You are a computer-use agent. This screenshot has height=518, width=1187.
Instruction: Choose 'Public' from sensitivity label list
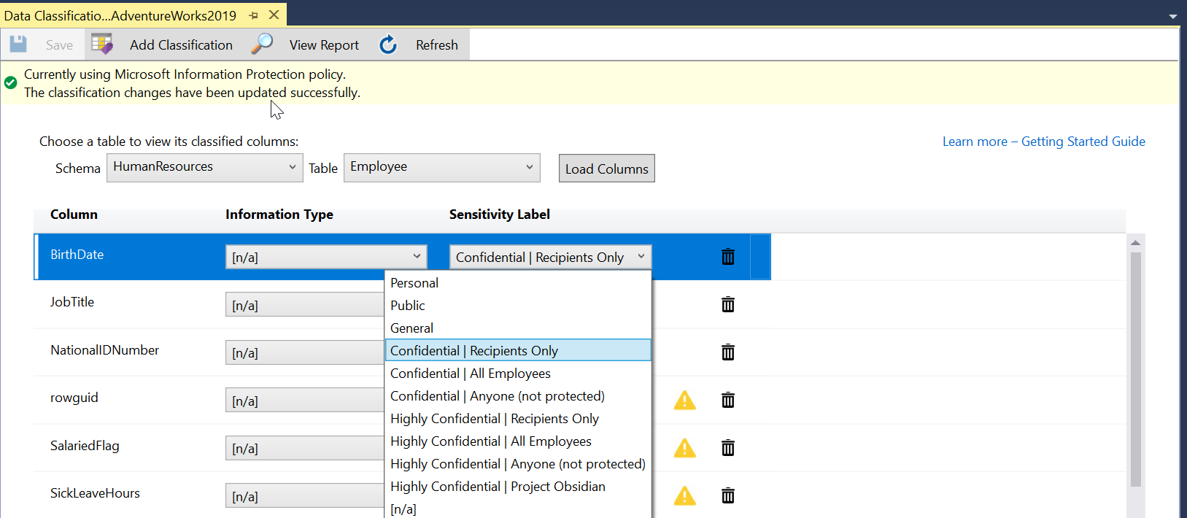pyautogui.click(x=408, y=306)
